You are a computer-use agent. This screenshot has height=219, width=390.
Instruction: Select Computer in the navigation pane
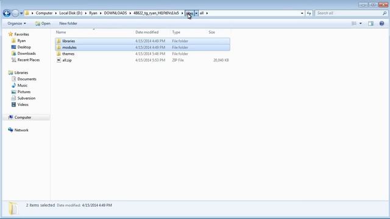coord(23,117)
